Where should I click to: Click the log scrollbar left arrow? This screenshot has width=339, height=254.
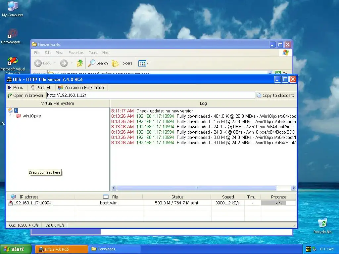(x=114, y=188)
